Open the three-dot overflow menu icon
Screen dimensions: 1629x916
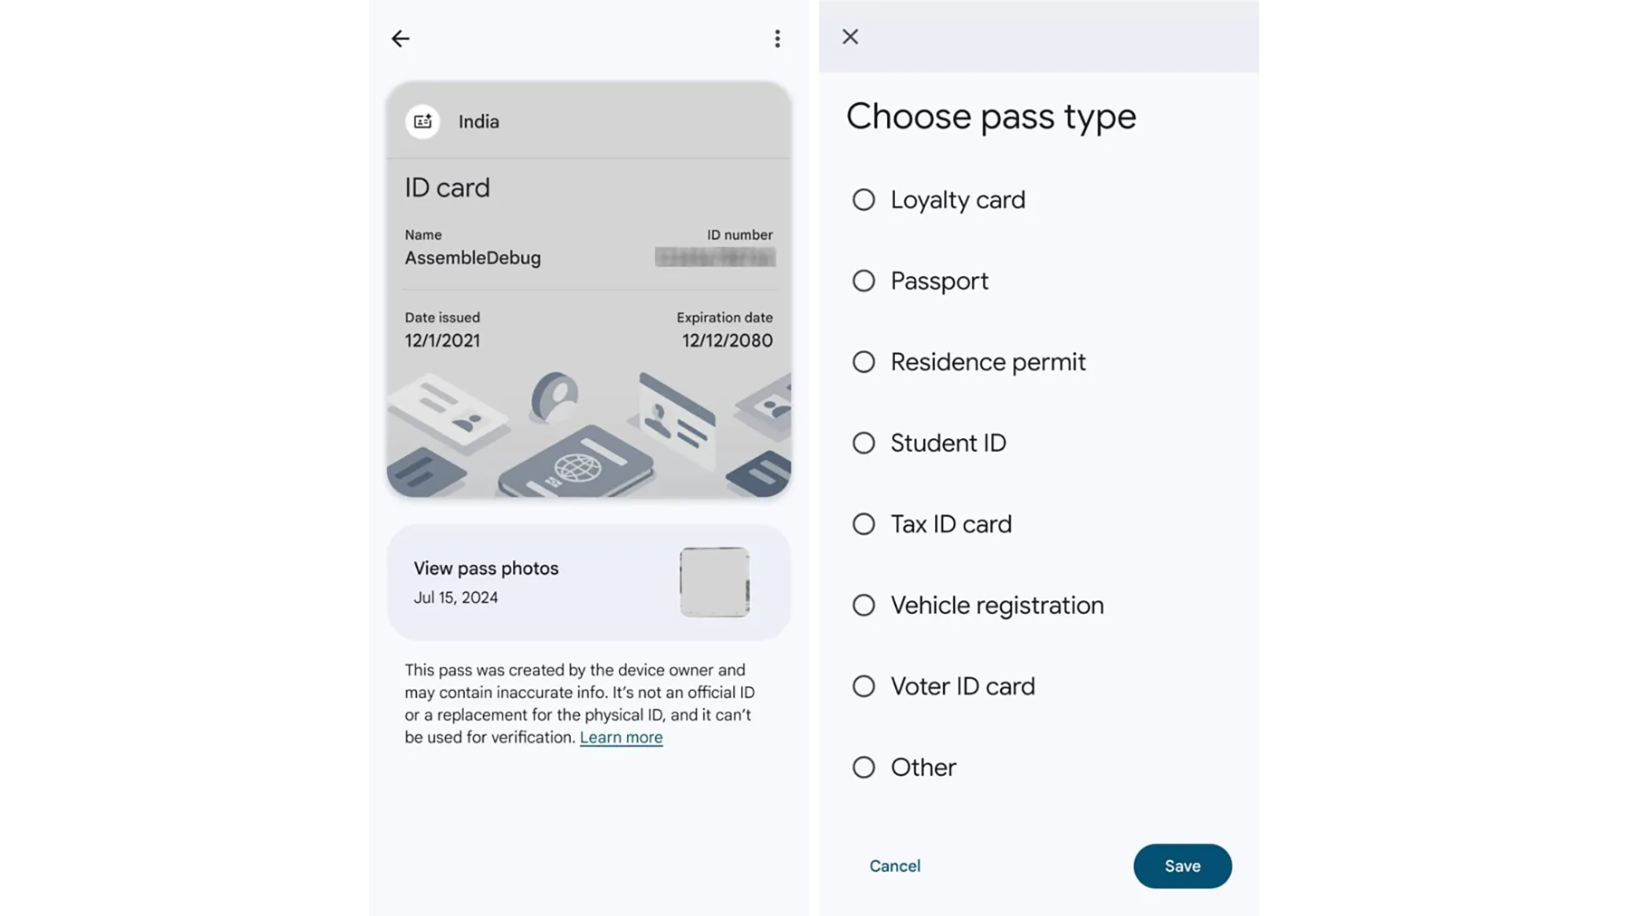pyautogui.click(x=778, y=38)
